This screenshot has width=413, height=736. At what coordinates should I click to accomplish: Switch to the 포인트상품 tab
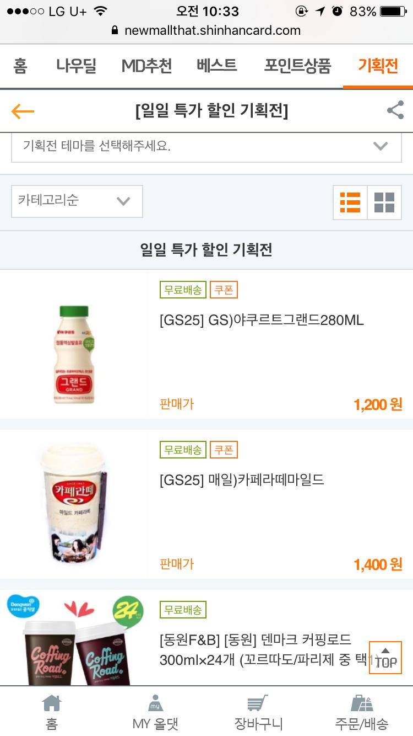click(x=297, y=66)
